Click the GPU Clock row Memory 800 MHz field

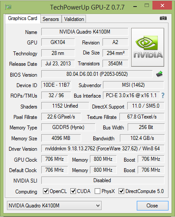(103, 159)
